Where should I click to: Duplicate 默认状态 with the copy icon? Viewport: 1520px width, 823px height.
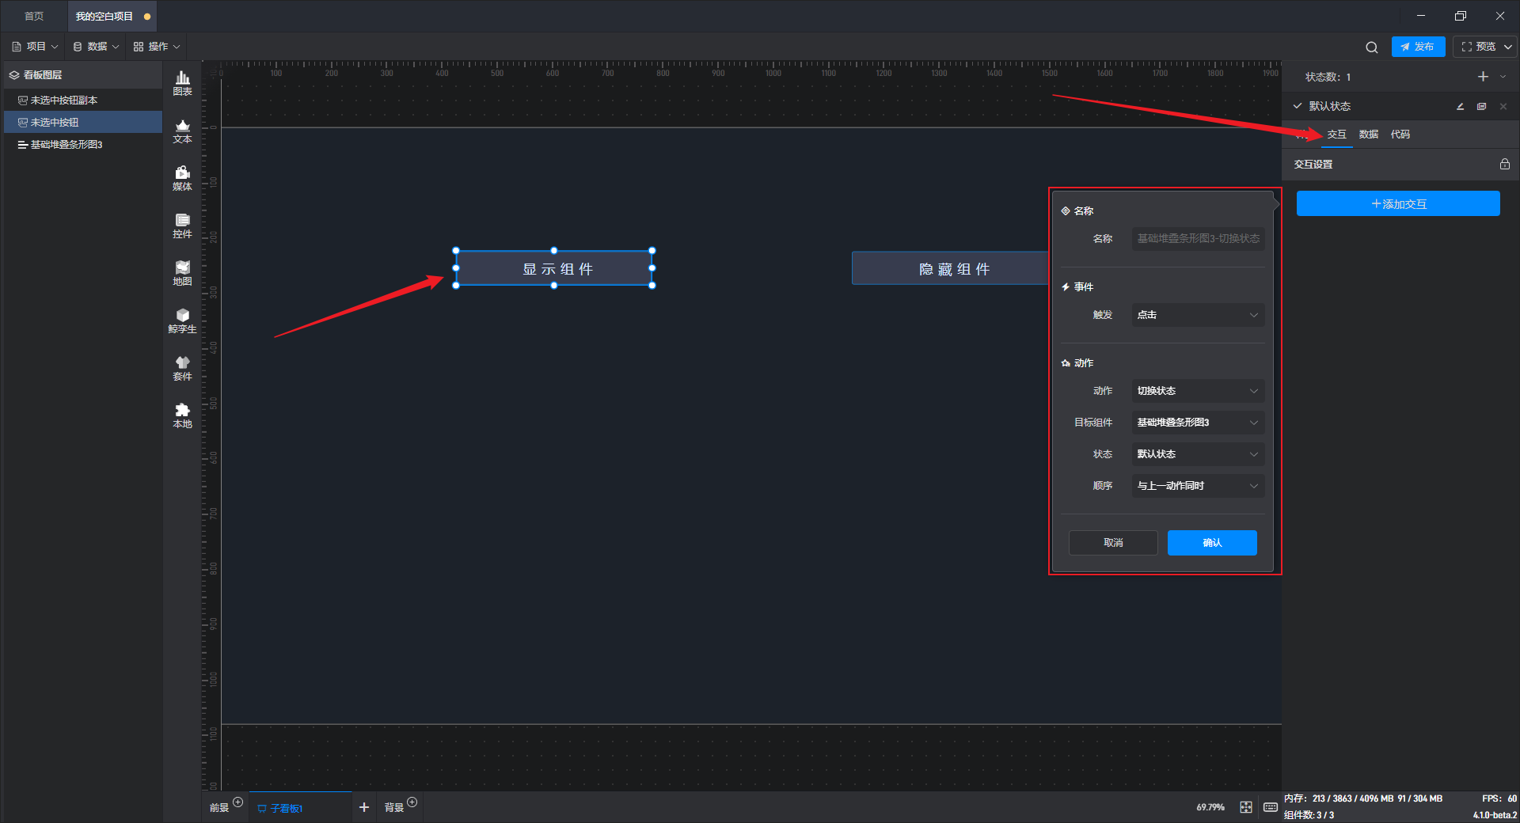click(1481, 106)
